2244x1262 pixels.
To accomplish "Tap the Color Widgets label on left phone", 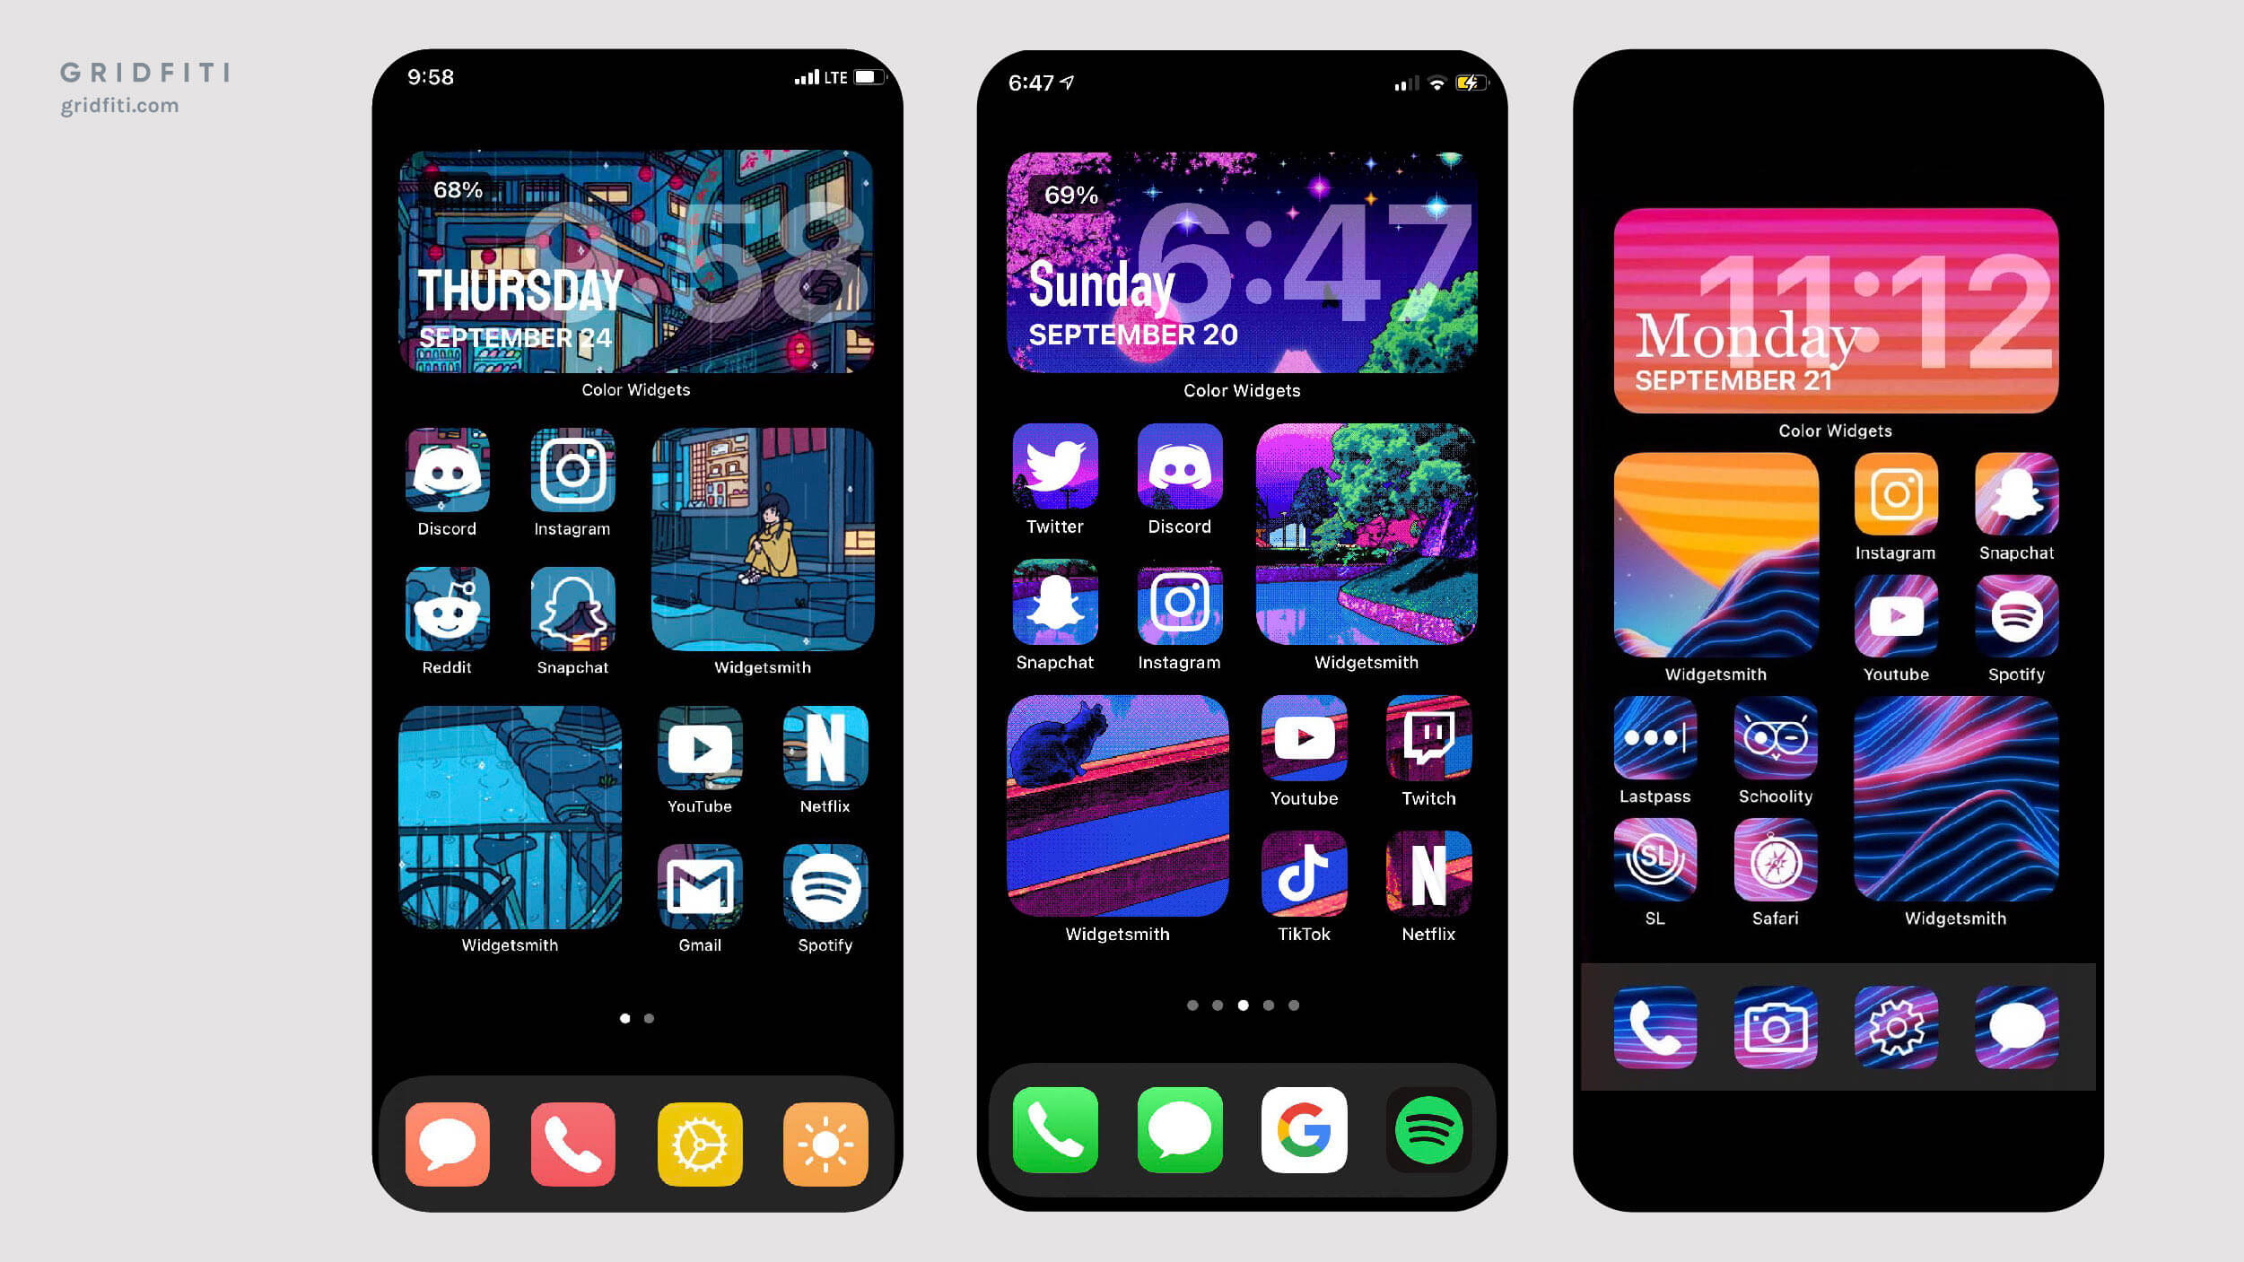I will coord(636,390).
